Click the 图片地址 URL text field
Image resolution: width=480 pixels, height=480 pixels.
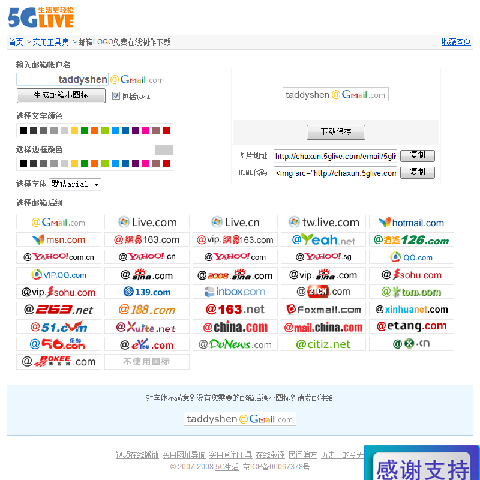click(x=335, y=156)
